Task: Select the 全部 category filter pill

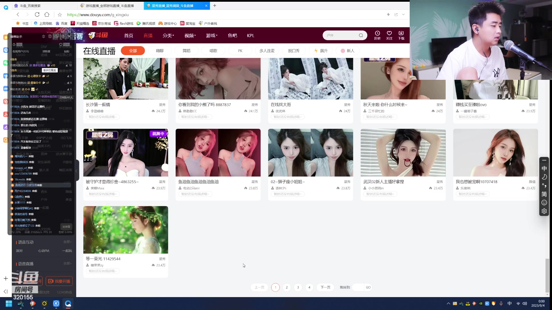Action: point(133,51)
